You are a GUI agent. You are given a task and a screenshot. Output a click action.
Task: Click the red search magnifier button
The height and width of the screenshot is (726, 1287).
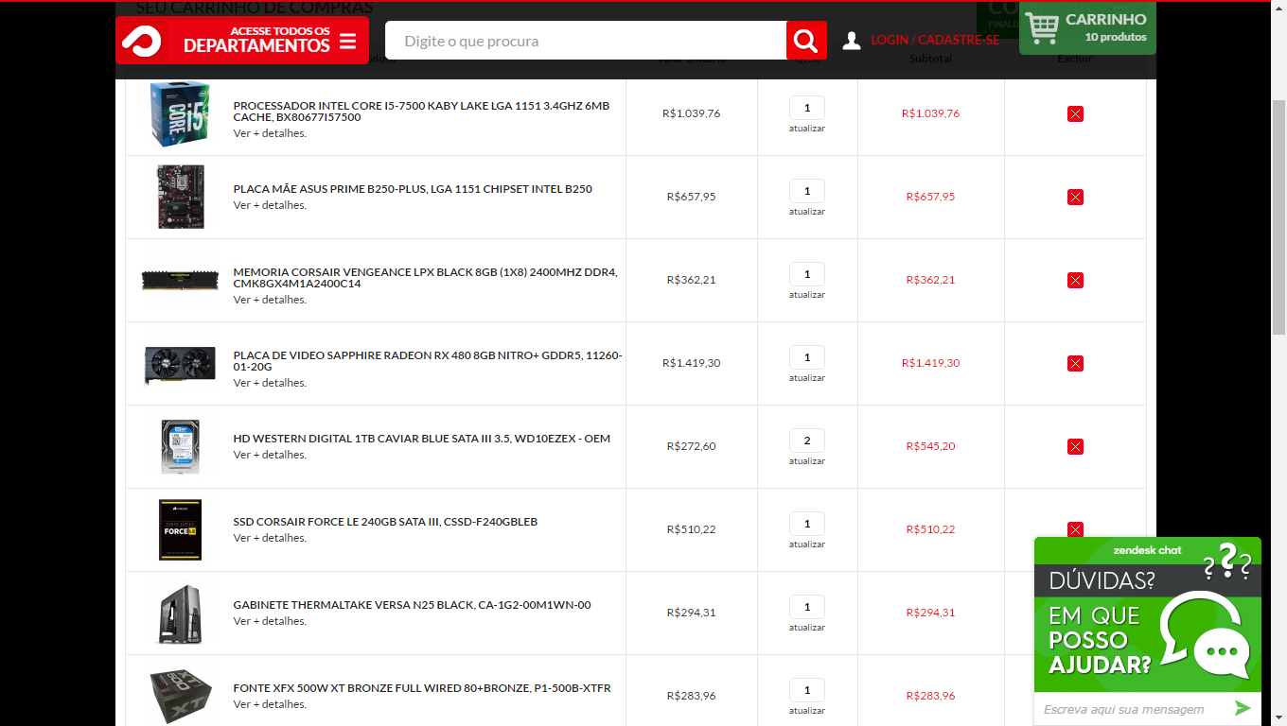805,41
